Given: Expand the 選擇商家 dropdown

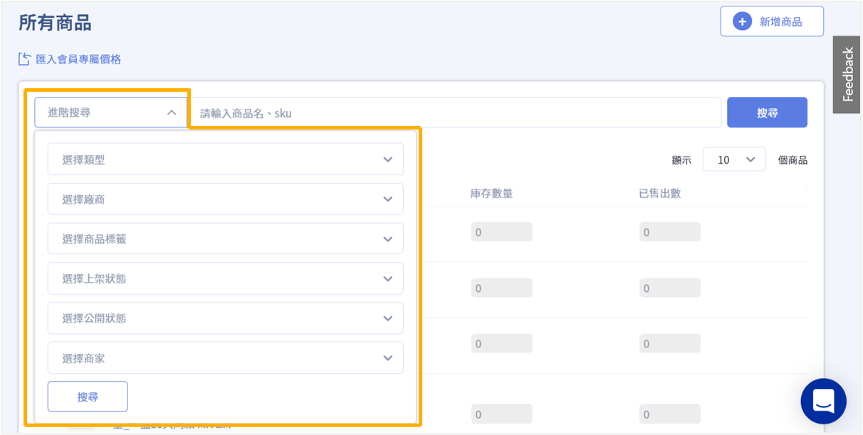Looking at the screenshot, I should point(225,358).
